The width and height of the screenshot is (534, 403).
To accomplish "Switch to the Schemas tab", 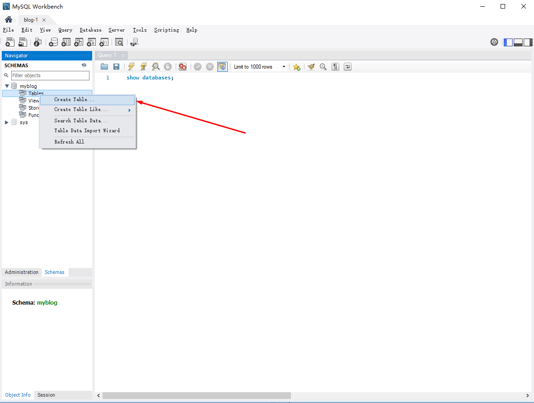I will [55, 272].
